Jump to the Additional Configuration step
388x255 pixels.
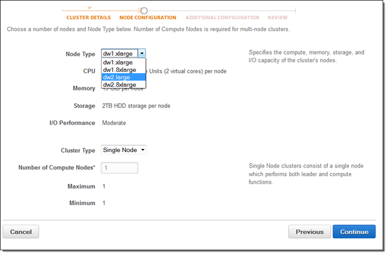(x=222, y=18)
